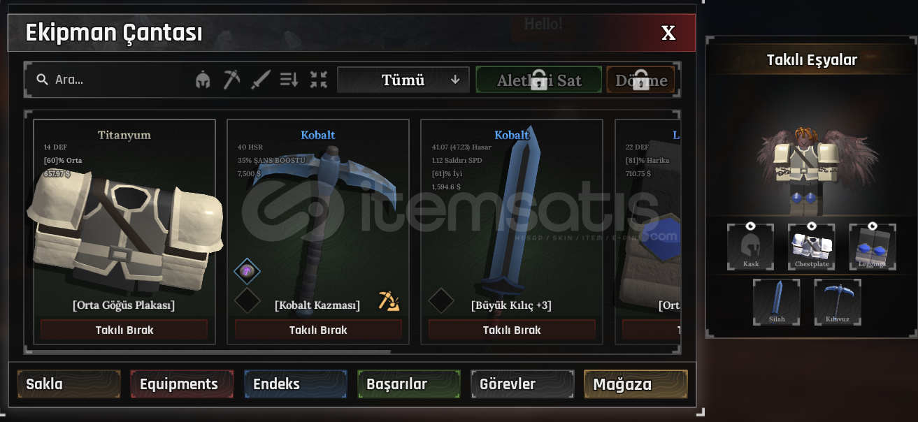This screenshot has height=422, width=918.
Task: Click the sort order icon
Action: [289, 80]
